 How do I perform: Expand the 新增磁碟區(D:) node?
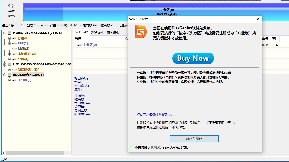(10, 70)
